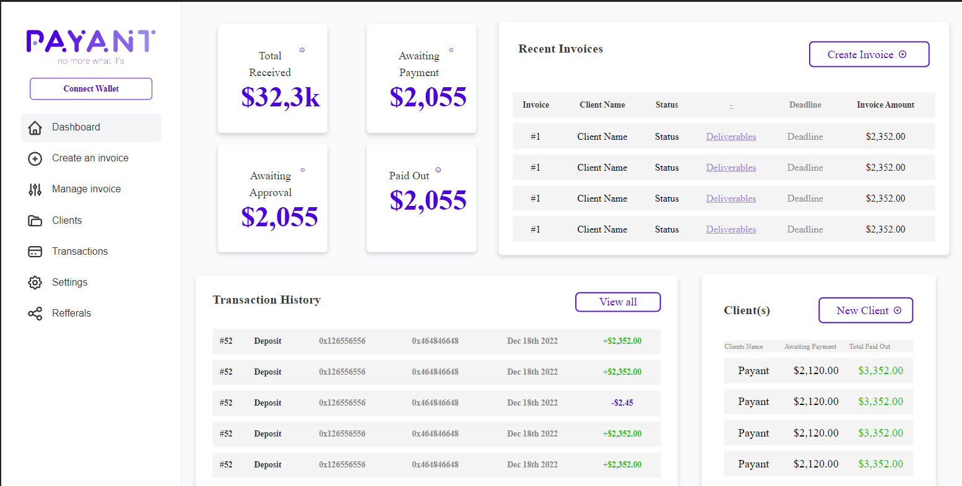Click the folder icon beside Clients

(35, 221)
